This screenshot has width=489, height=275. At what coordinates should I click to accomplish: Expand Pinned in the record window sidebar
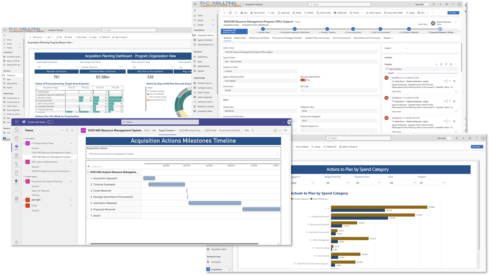tap(213, 25)
